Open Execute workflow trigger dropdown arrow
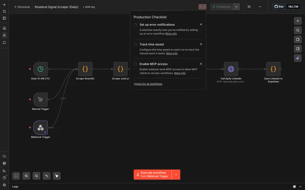305x190 pixels. 176,174
